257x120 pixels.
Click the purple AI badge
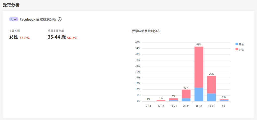click(14, 19)
